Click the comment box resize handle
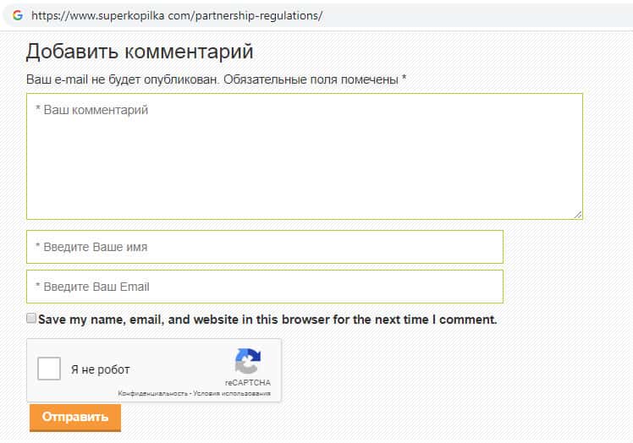This screenshot has width=633, height=443. (578, 215)
